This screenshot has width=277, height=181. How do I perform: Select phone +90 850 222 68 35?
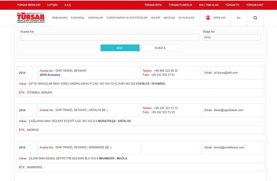(x=166, y=71)
